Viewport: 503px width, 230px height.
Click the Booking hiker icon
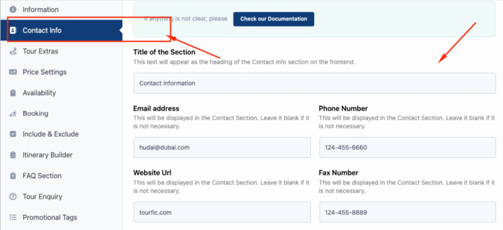(13, 113)
